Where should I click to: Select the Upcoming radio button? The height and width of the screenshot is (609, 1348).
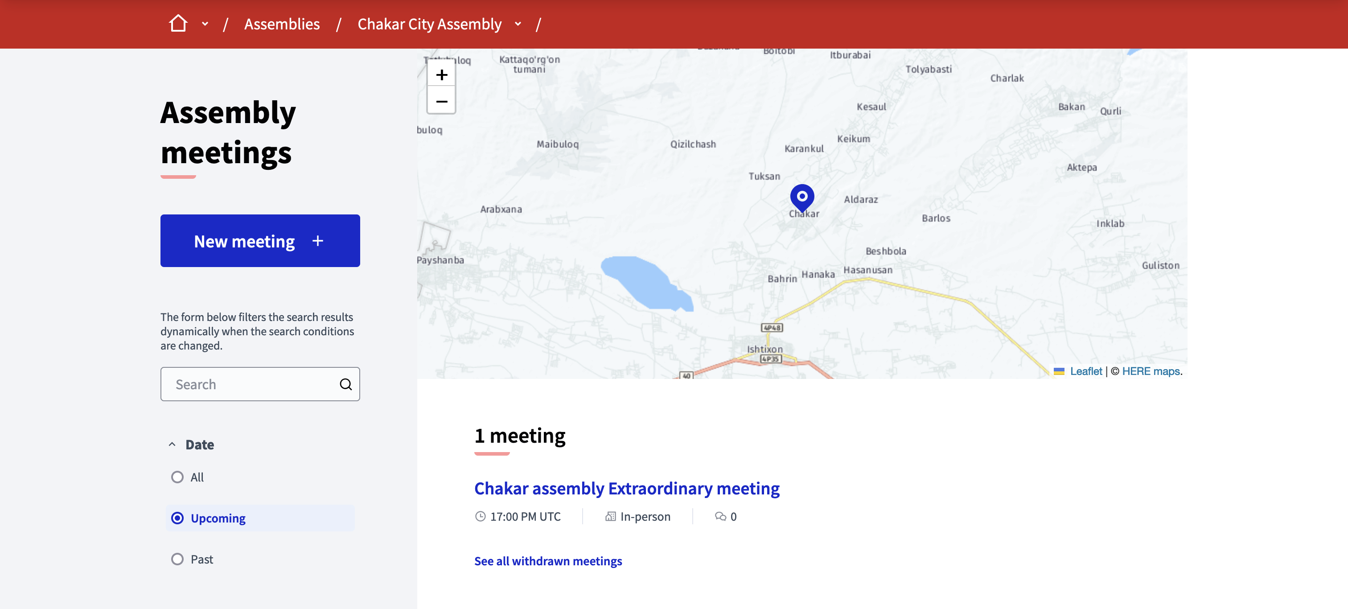click(177, 517)
